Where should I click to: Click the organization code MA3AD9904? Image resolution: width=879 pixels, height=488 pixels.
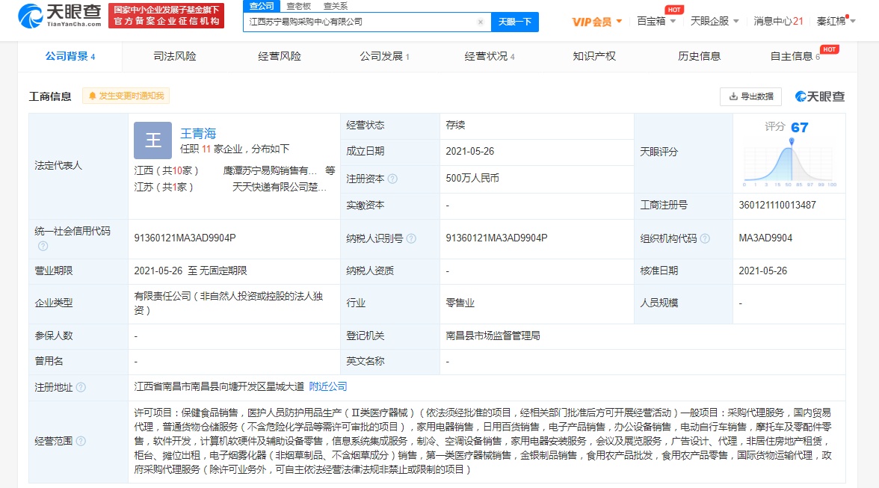[x=765, y=238]
